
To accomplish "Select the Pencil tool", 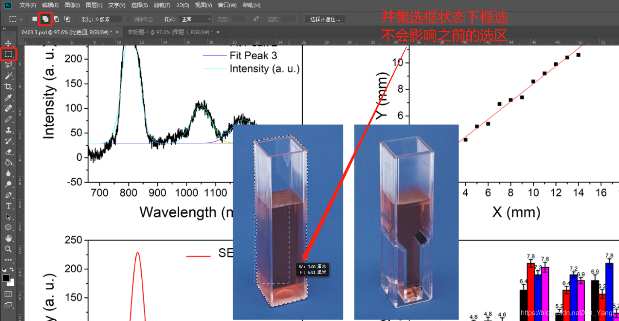I will tap(8, 119).
